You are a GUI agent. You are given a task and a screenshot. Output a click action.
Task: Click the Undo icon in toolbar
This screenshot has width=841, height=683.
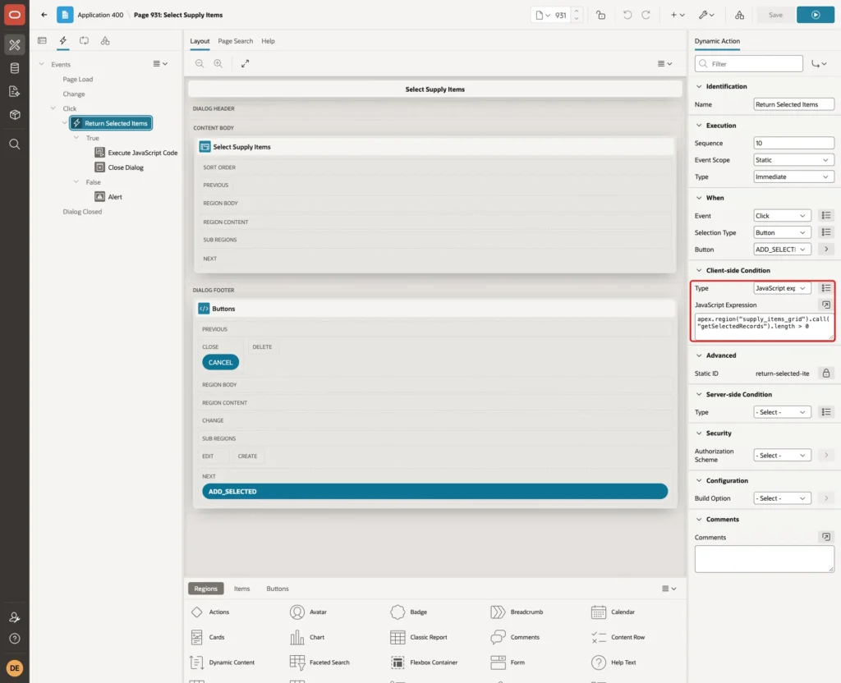(627, 15)
